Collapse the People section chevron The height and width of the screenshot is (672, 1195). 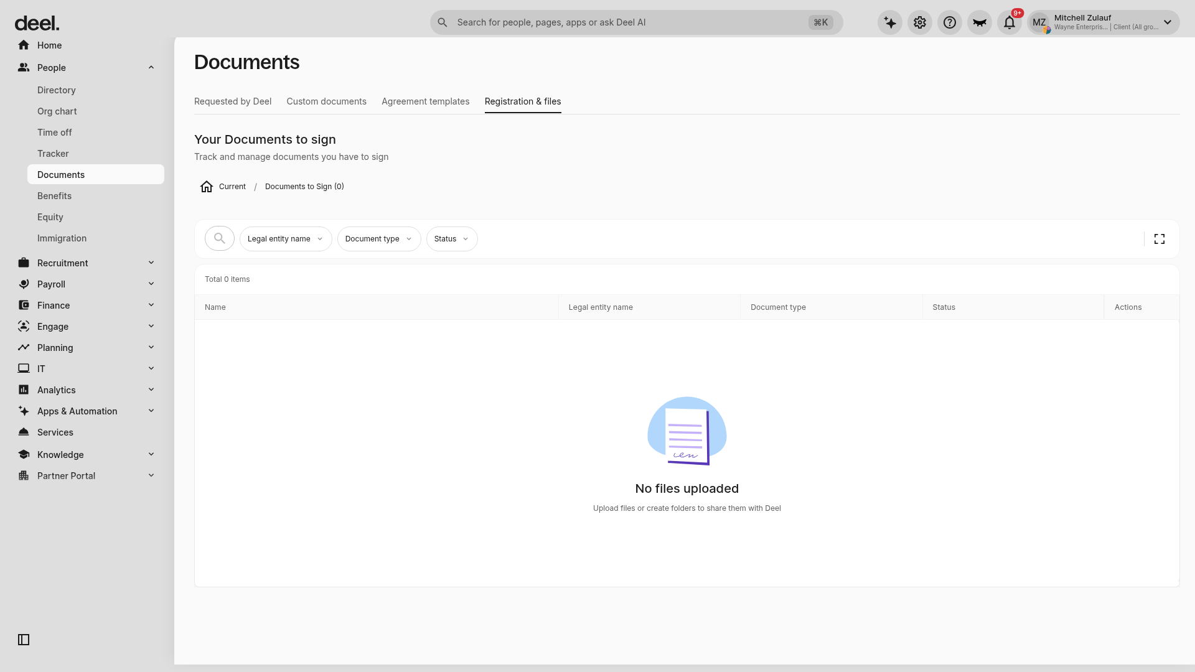(151, 68)
